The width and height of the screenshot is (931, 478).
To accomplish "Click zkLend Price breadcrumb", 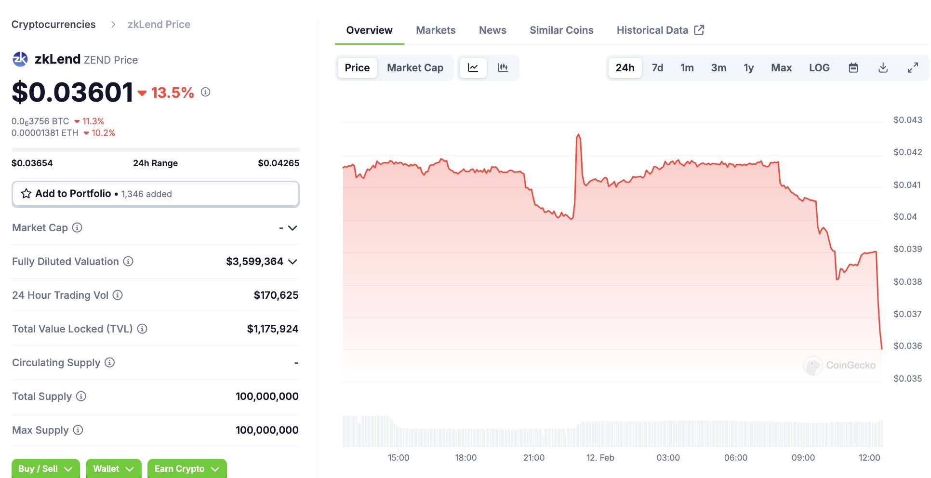I will (x=159, y=25).
